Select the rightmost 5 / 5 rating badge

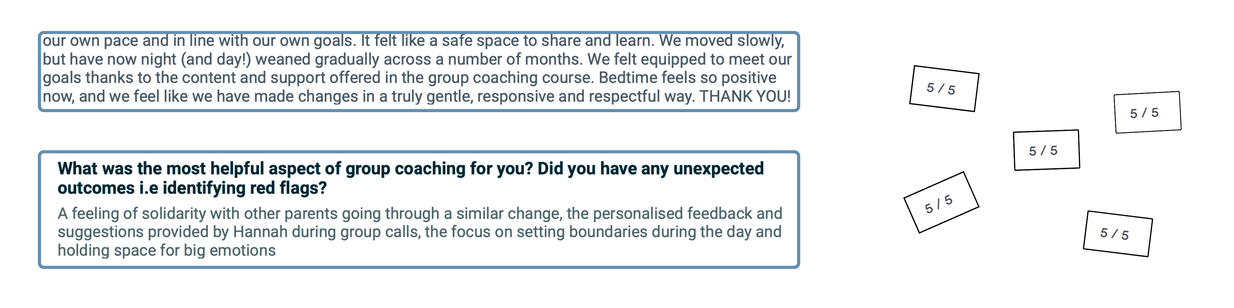(x=1147, y=112)
